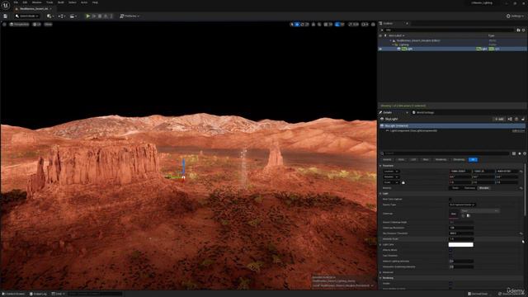Maximize or restore the viewport
This screenshot has width=528, height=297.
373,24
